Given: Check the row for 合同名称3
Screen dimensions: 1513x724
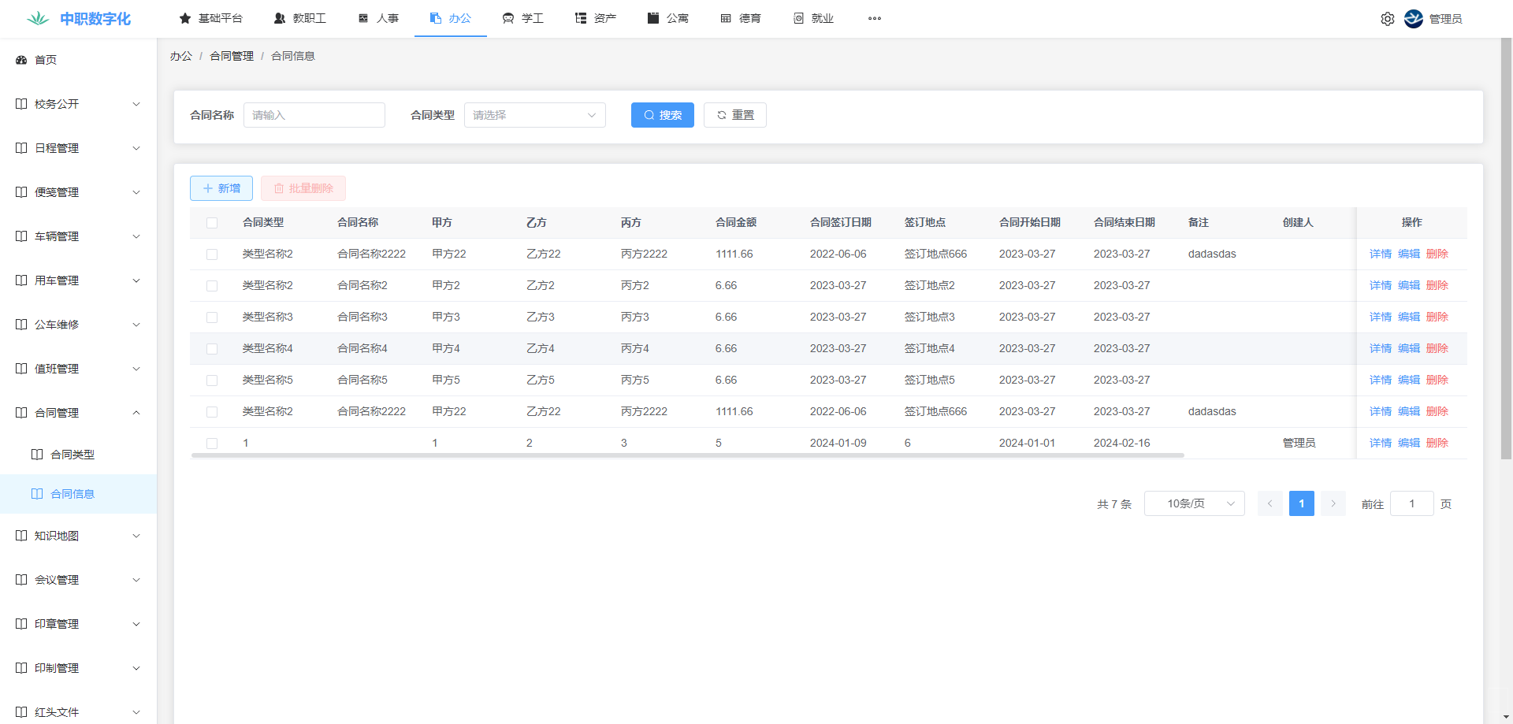Looking at the screenshot, I should click(212, 317).
